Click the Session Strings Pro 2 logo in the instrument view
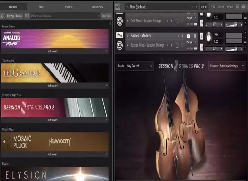 181,66
